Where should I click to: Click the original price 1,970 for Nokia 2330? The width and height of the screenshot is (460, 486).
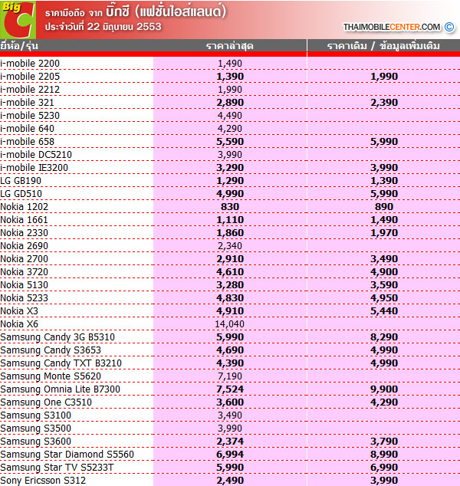tap(384, 233)
